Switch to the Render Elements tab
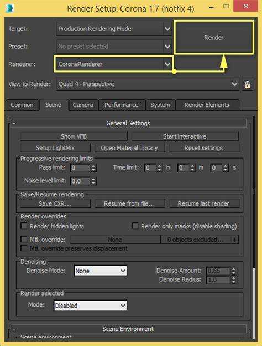262x346 pixels. (x=207, y=105)
